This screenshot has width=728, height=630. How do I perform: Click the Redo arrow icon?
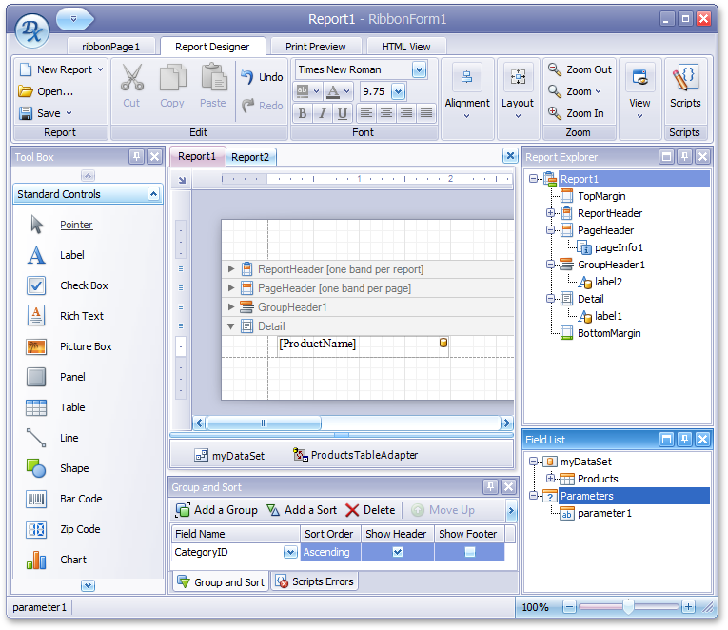point(248,106)
